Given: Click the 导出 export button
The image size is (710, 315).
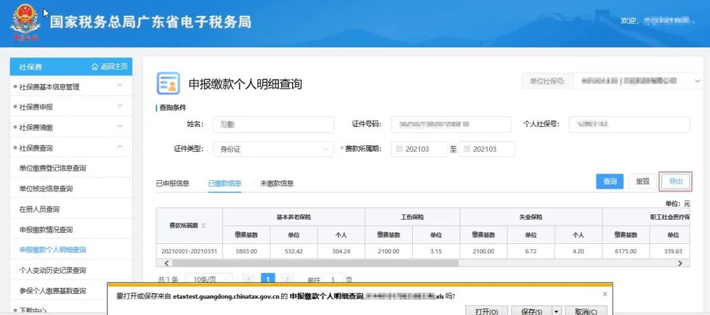Looking at the screenshot, I should coord(676,182).
